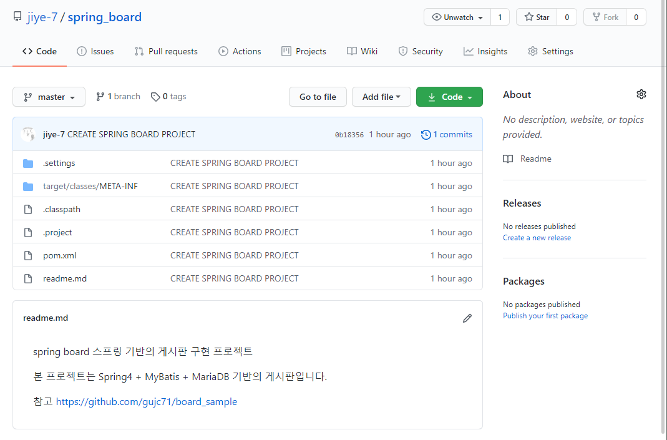Edit readme with the pencil icon

[x=467, y=318]
